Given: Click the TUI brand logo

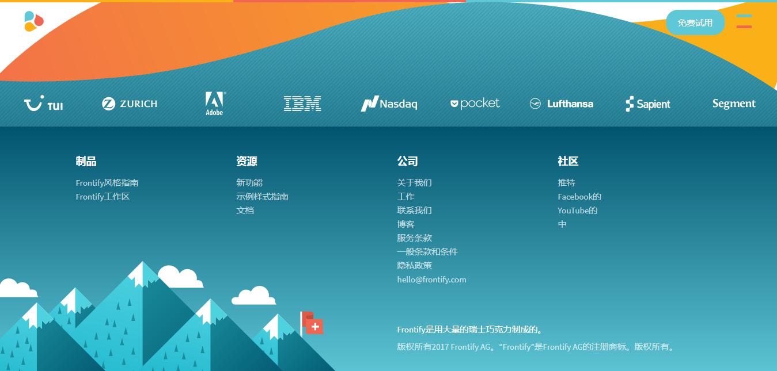Looking at the screenshot, I should [x=43, y=104].
